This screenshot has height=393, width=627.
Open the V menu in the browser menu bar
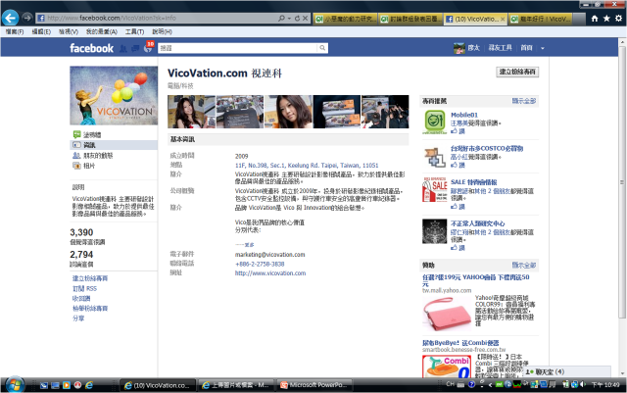point(69,31)
